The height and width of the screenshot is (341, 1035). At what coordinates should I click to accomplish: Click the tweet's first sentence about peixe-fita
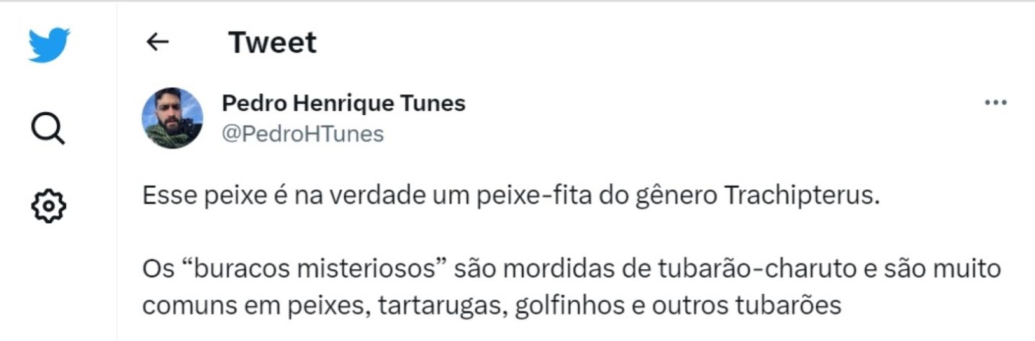click(511, 196)
